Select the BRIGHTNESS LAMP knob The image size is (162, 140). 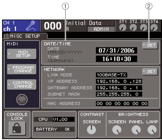point(152,130)
